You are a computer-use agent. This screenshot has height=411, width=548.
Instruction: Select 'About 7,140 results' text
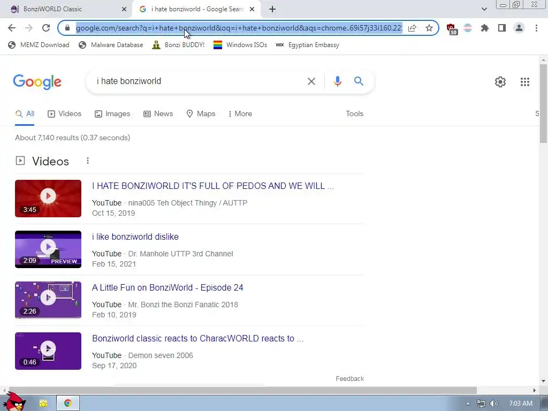coord(47,138)
